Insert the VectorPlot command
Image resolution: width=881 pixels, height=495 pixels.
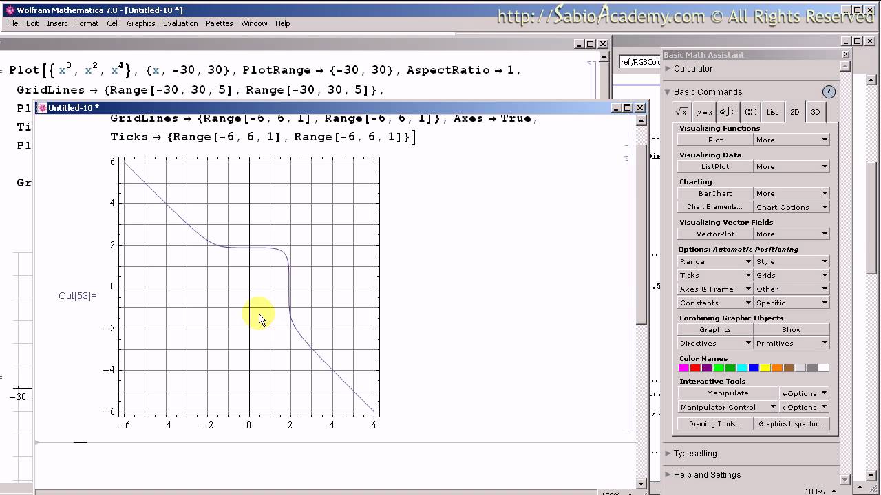coord(715,234)
